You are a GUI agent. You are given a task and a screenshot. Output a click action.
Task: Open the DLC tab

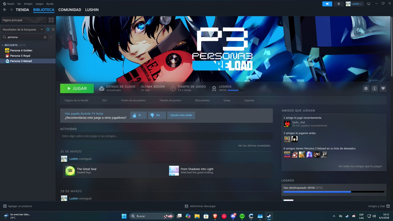(105, 100)
